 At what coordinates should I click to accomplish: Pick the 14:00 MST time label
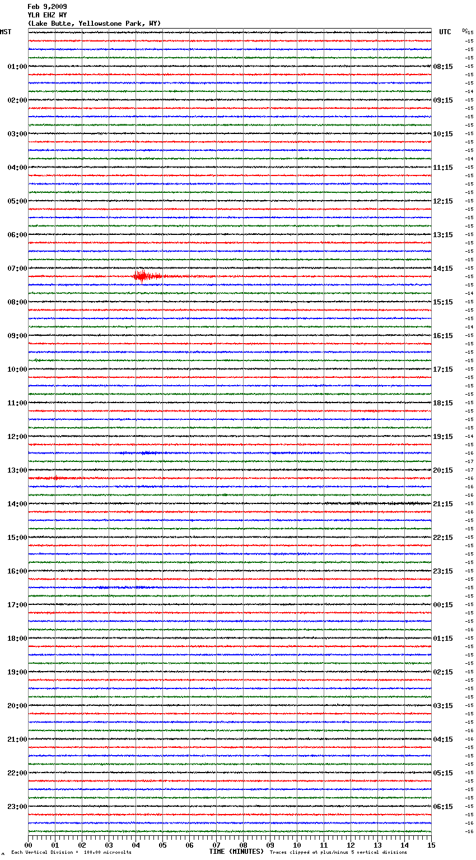pyautogui.click(x=17, y=504)
